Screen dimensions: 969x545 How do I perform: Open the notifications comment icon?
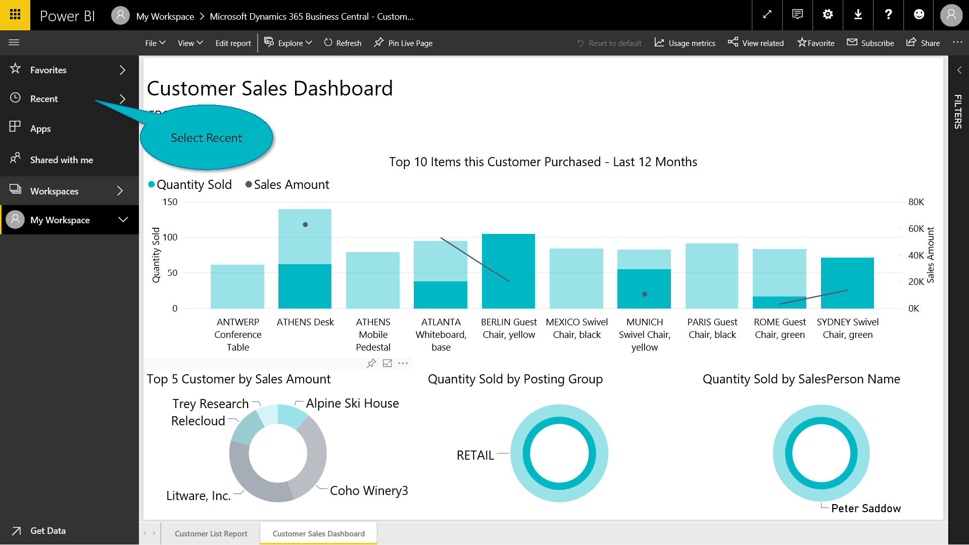797,15
